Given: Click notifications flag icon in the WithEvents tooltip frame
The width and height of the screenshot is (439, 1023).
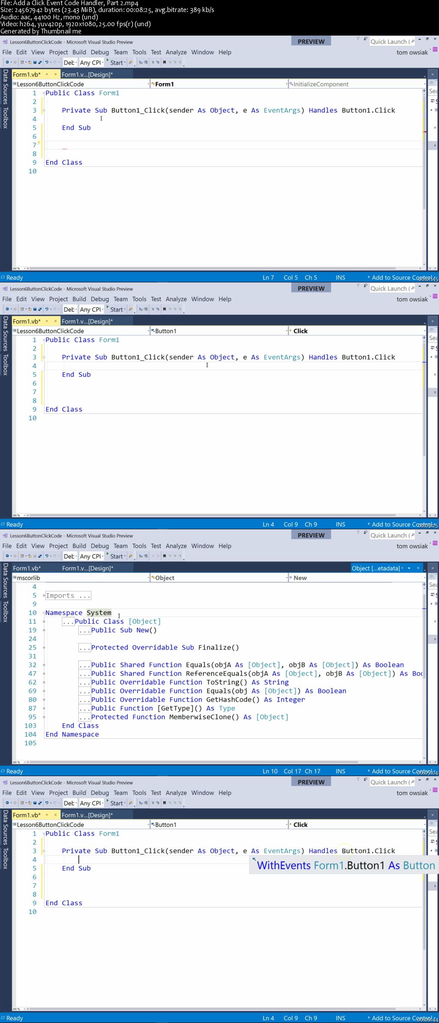Looking at the screenshot, I should (358, 780).
